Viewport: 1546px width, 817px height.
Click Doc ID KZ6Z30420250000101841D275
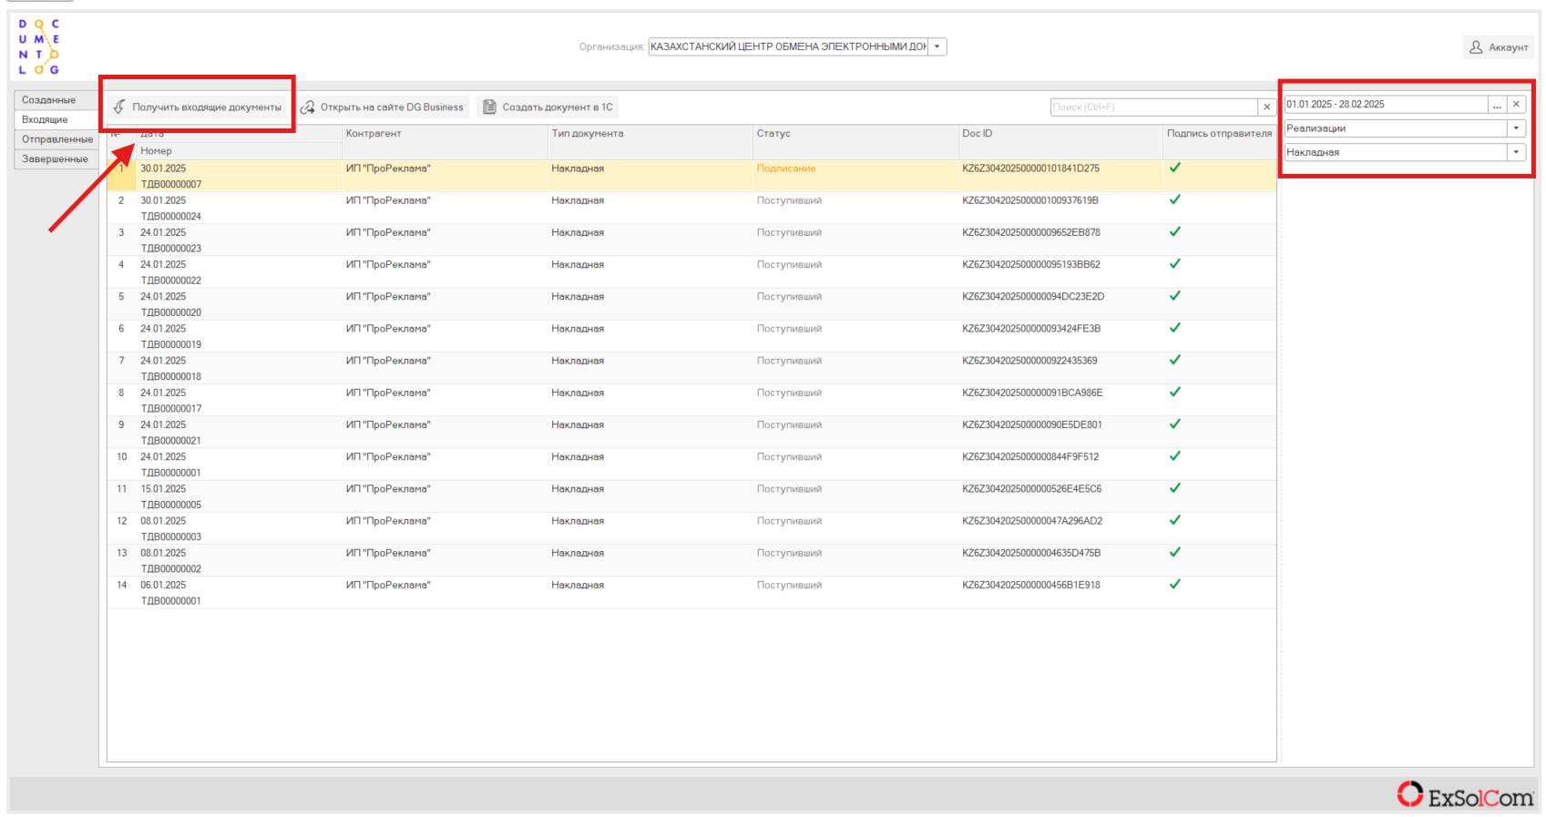point(1030,169)
